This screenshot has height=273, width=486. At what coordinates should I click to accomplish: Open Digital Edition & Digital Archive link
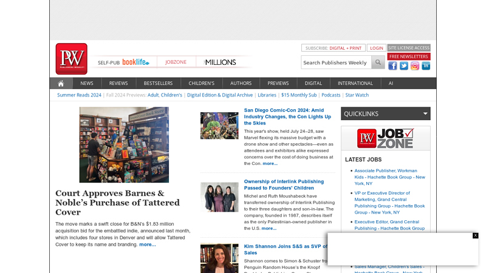point(220,95)
